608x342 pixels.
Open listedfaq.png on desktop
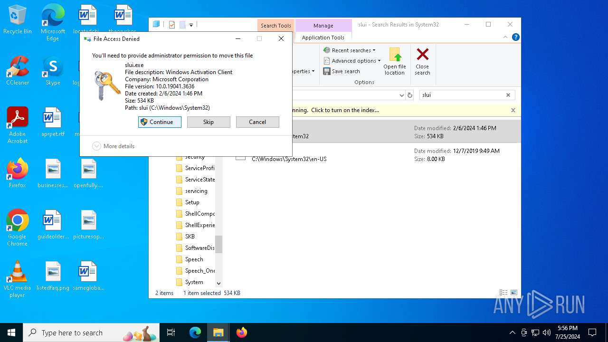(x=53, y=276)
